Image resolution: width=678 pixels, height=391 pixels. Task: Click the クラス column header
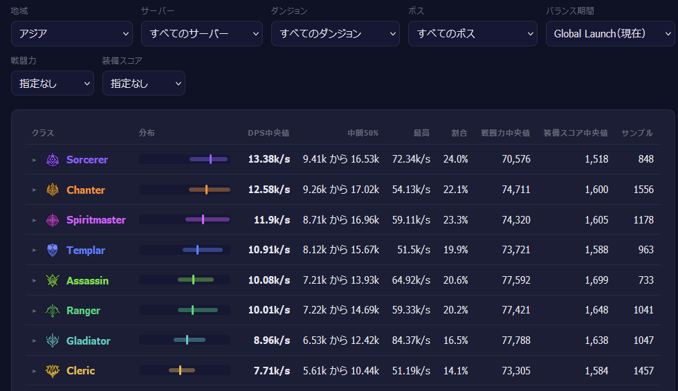point(43,133)
